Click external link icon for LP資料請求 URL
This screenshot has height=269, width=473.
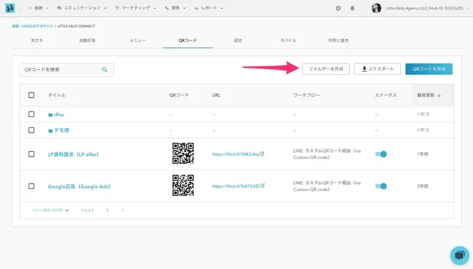click(262, 154)
